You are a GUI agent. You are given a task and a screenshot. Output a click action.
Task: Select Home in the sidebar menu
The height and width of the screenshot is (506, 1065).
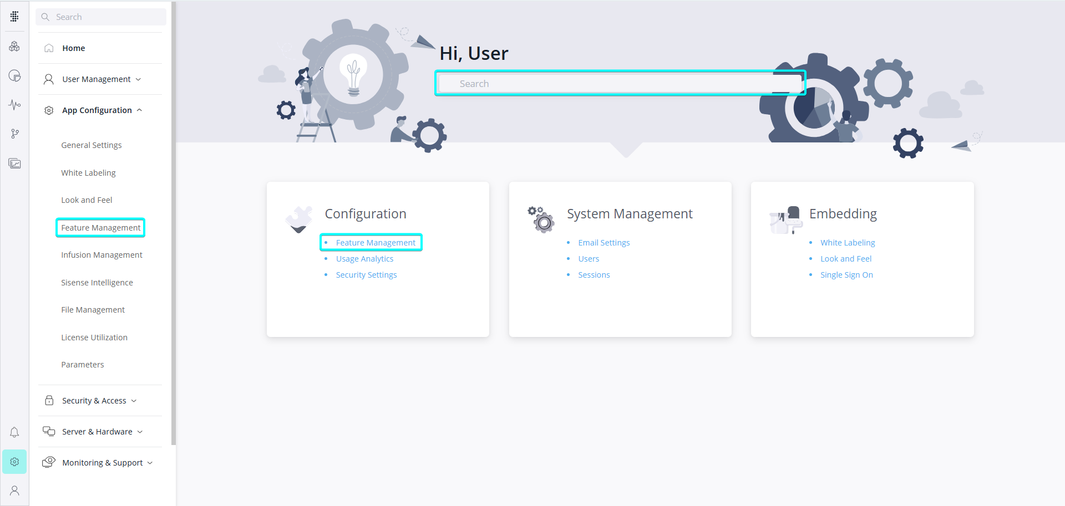point(74,48)
